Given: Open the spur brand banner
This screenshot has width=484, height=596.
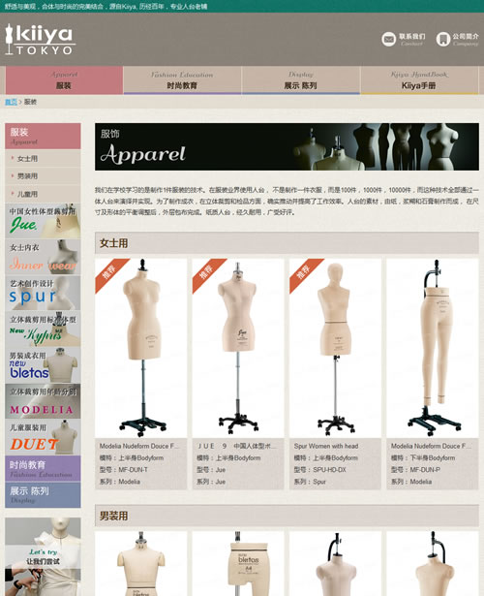Looking at the screenshot, I should click(43, 293).
